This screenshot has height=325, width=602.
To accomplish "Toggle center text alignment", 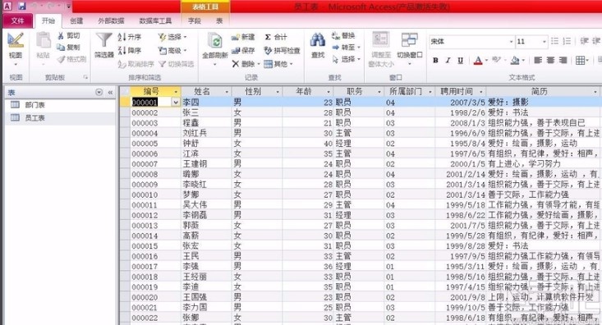I will (x=550, y=60).
